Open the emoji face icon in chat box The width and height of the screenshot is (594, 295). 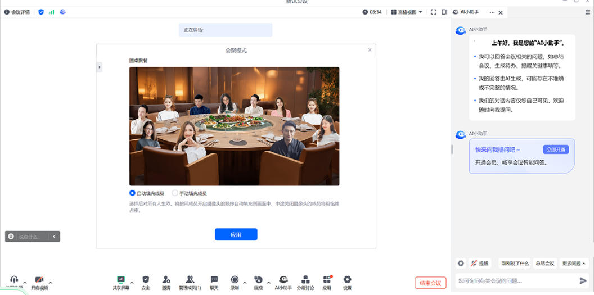(11, 237)
